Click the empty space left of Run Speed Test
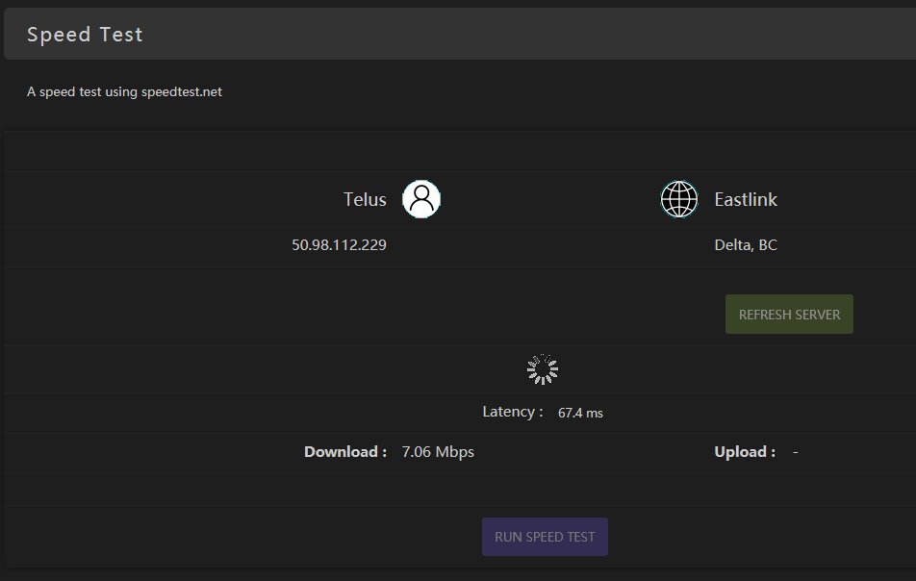This screenshot has height=581, width=916. [x=241, y=537]
